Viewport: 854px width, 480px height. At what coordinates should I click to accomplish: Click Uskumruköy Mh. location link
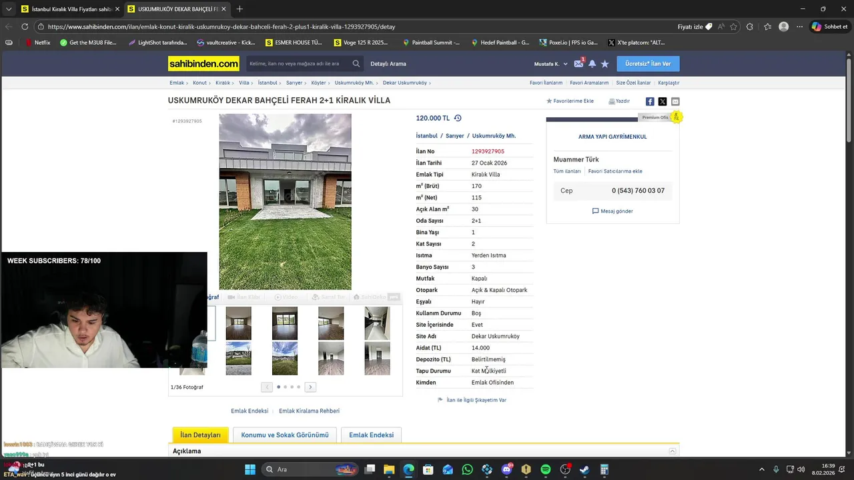[x=494, y=136]
